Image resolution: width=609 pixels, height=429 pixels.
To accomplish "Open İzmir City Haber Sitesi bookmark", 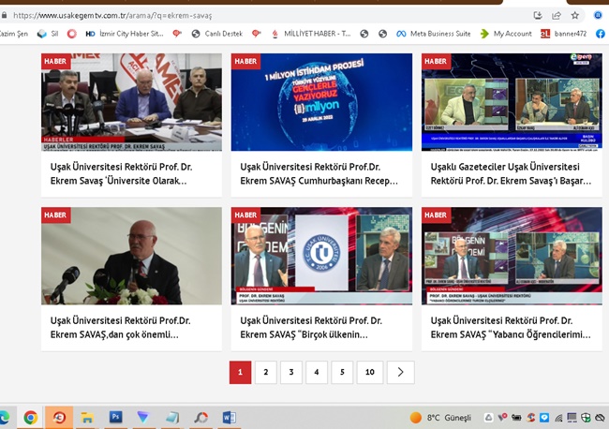I will pos(124,34).
